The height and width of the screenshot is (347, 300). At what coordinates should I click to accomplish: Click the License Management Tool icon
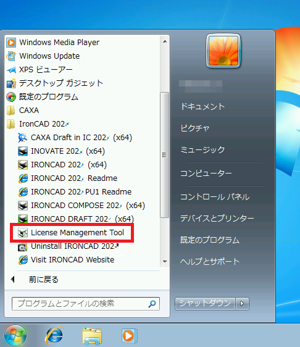click(x=23, y=233)
